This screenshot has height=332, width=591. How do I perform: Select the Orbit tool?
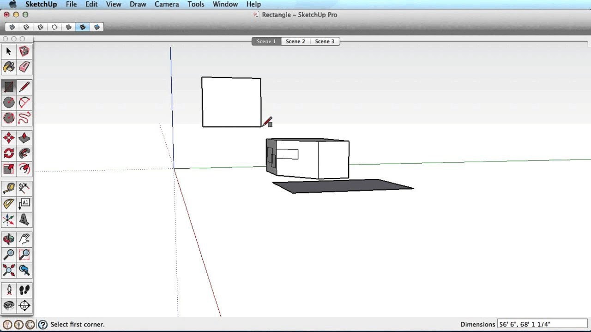[9, 239]
